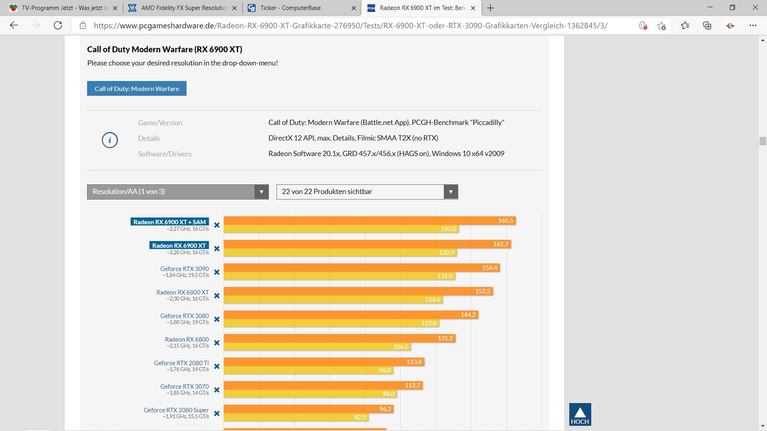Image resolution: width=767 pixels, height=431 pixels.
Task: Open Resolution/AA dropdown
Action: 178,192
